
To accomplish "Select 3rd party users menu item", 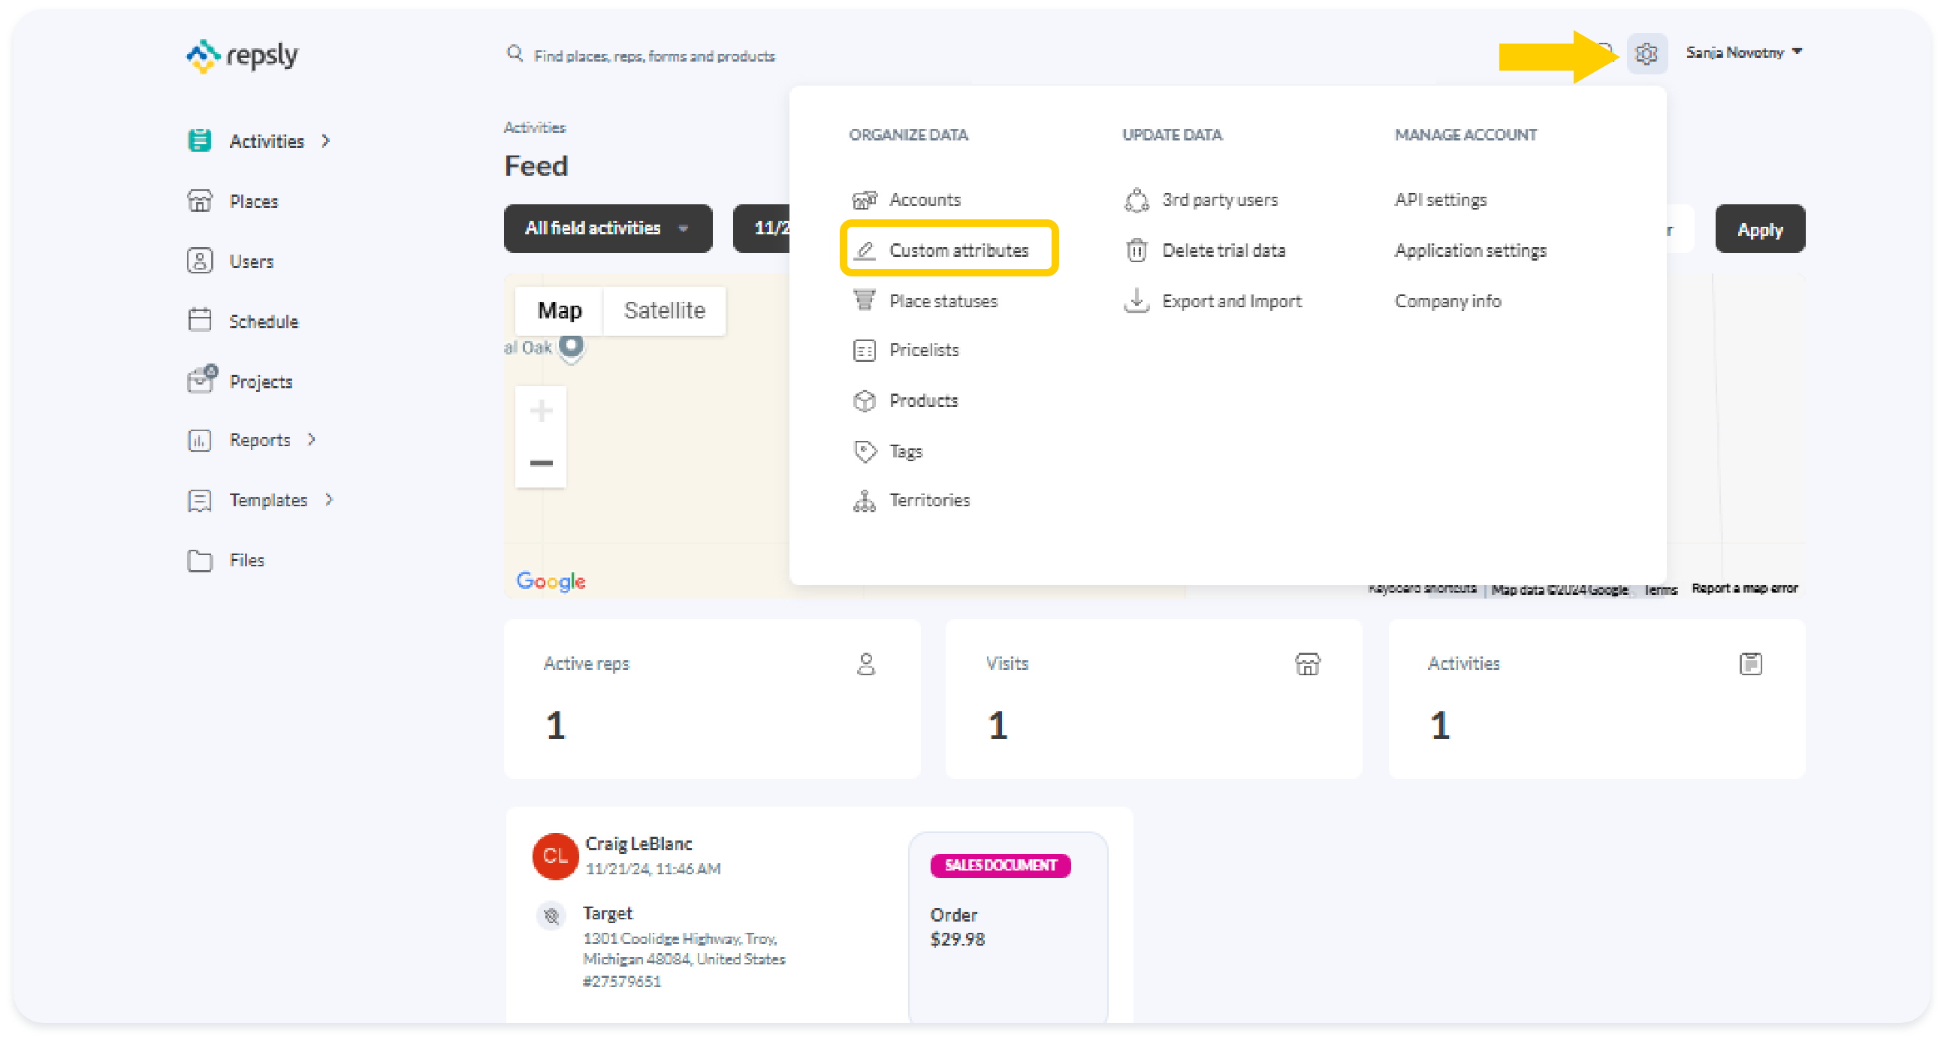I will pyautogui.click(x=1220, y=200).
